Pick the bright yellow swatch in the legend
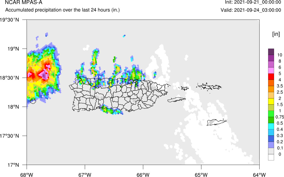The image size is (284, 177). tap(271, 101)
